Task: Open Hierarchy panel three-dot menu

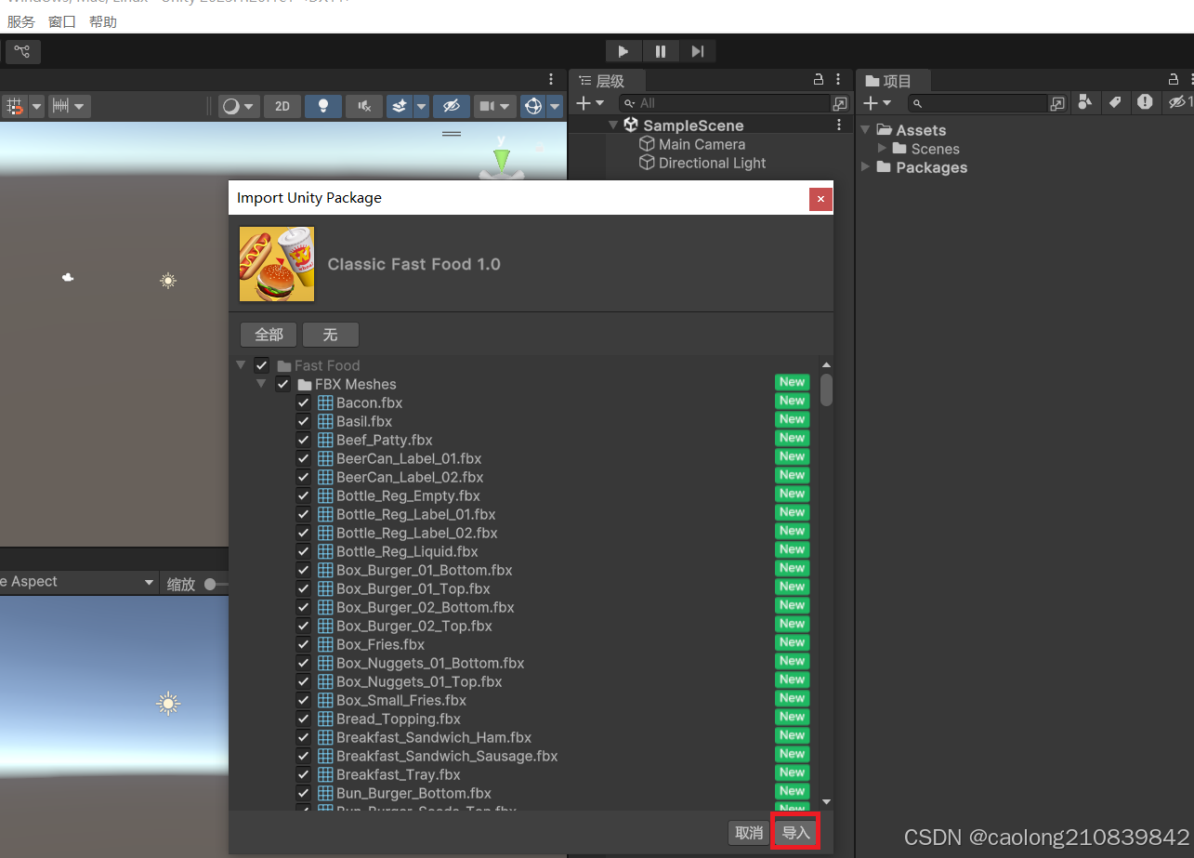Action: [838, 80]
